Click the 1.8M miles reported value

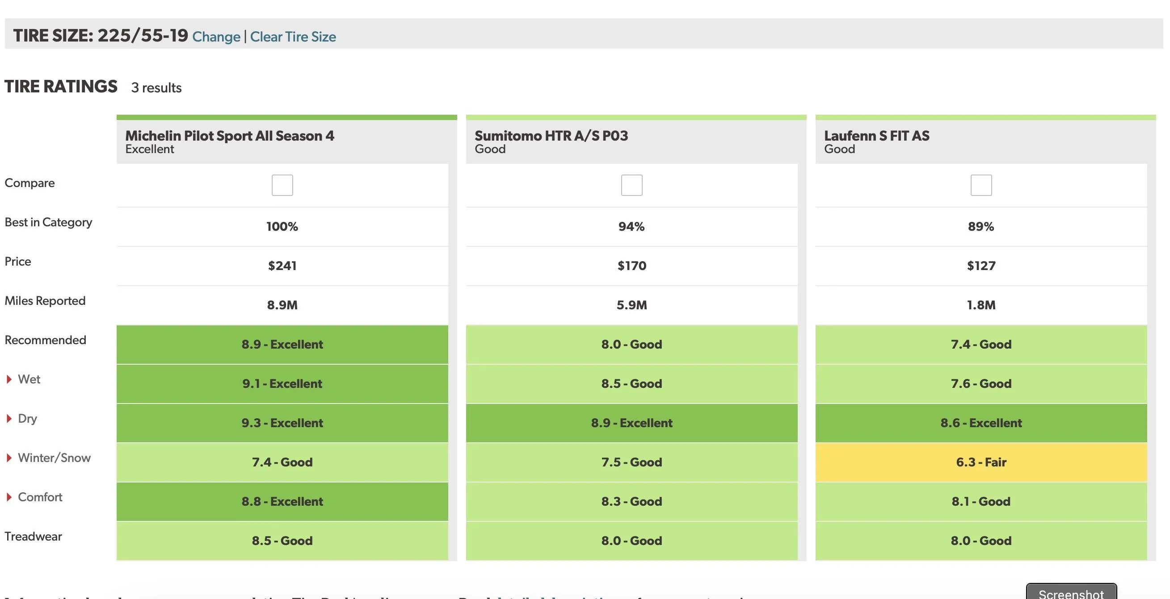pyautogui.click(x=981, y=305)
